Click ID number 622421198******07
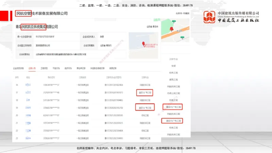The image size is (272, 153). point(51,115)
